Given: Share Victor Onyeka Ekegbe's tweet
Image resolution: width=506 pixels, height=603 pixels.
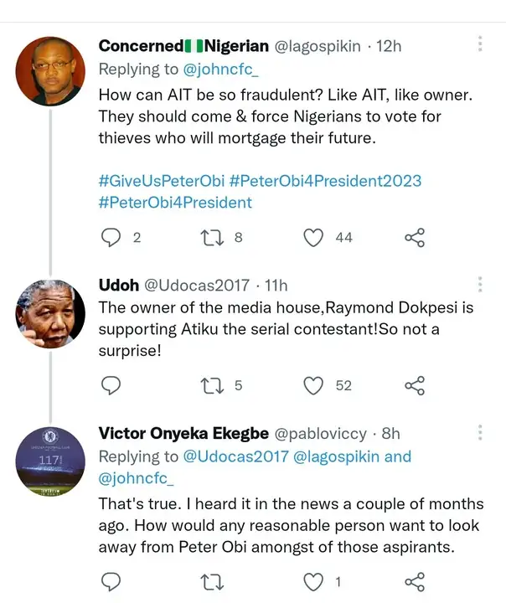Looking at the screenshot, I should pos(415,581).
